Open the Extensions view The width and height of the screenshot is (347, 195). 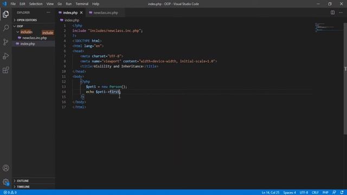coord(6,70)
